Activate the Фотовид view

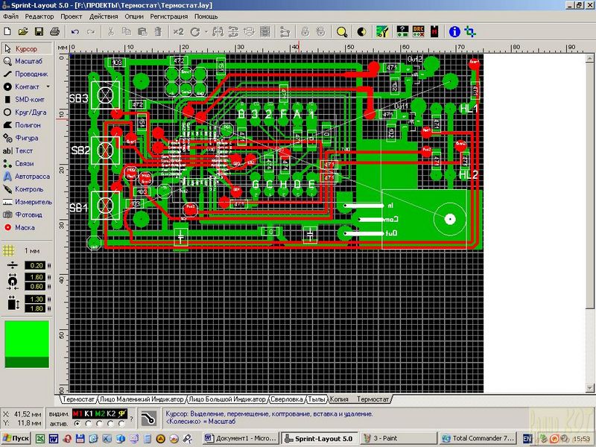click(x=27, y=215)
